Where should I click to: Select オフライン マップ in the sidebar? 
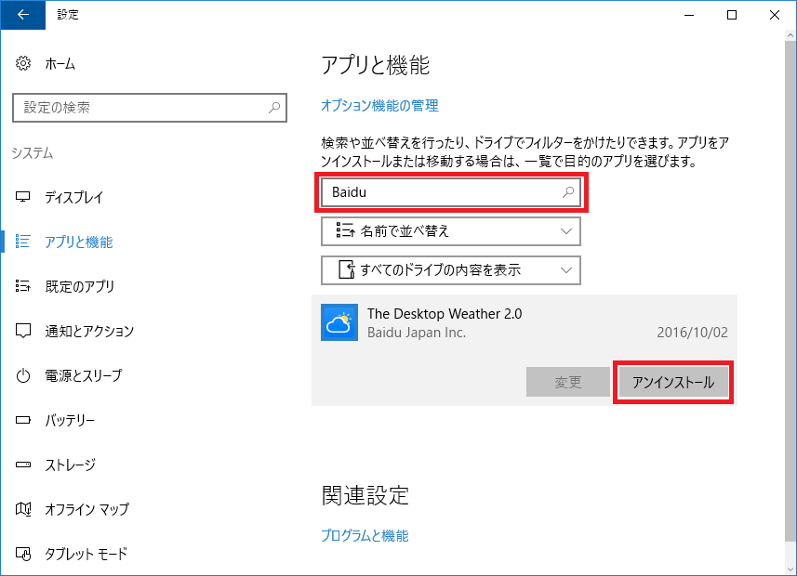[86, 509]
